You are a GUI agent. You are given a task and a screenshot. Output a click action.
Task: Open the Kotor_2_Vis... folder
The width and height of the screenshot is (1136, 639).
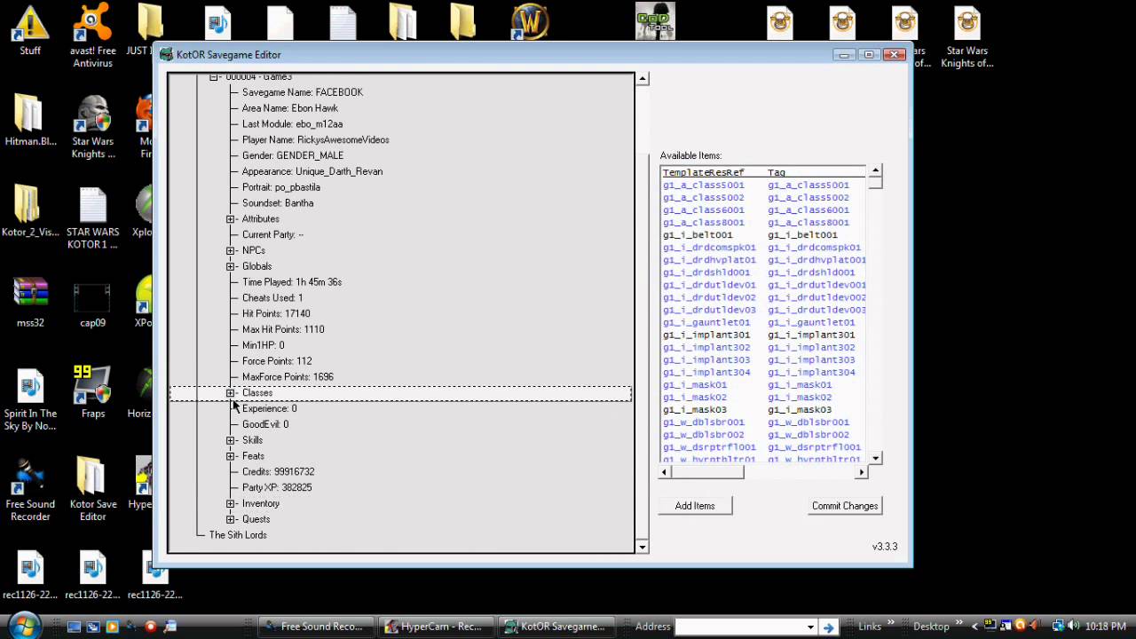coord(30,211)
